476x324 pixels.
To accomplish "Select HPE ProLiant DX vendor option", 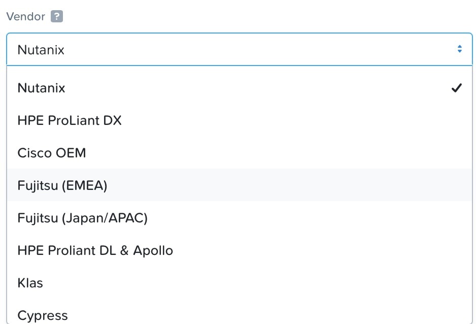I will coord(240,120).
